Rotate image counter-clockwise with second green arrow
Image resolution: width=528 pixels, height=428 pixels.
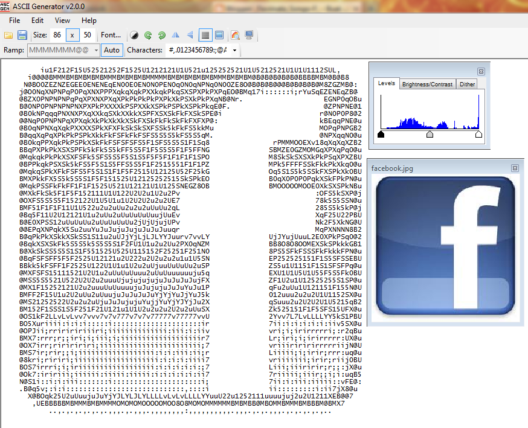tap(162, 35)
